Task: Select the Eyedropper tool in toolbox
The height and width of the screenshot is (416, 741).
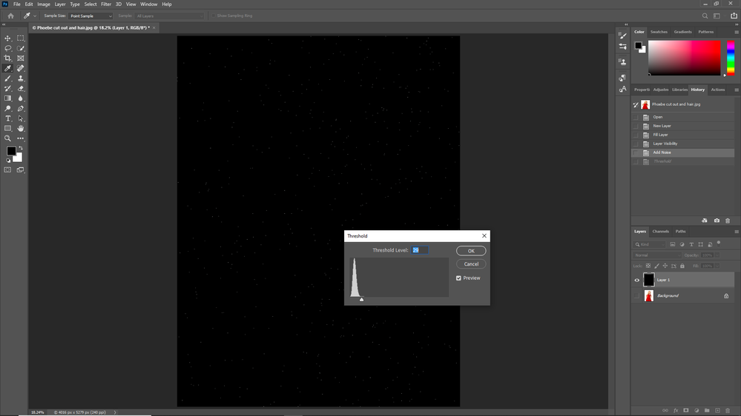Action: click(7, 68)
